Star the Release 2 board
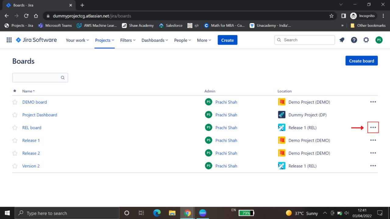The image size is (390, 219). click(x=15, y=153)
